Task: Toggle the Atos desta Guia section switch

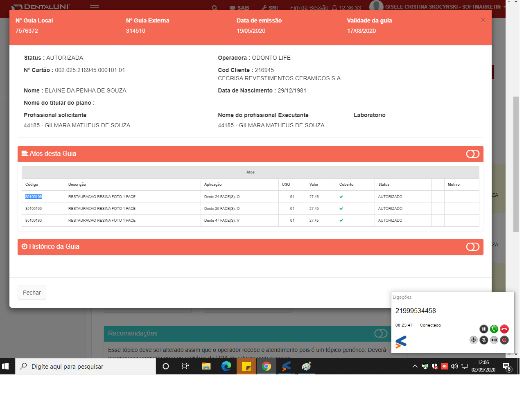Action: [472, 154]
